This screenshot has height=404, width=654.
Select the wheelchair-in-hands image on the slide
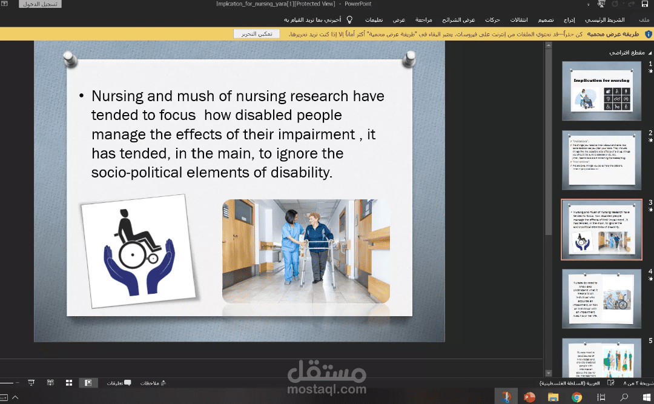(139, 251)
